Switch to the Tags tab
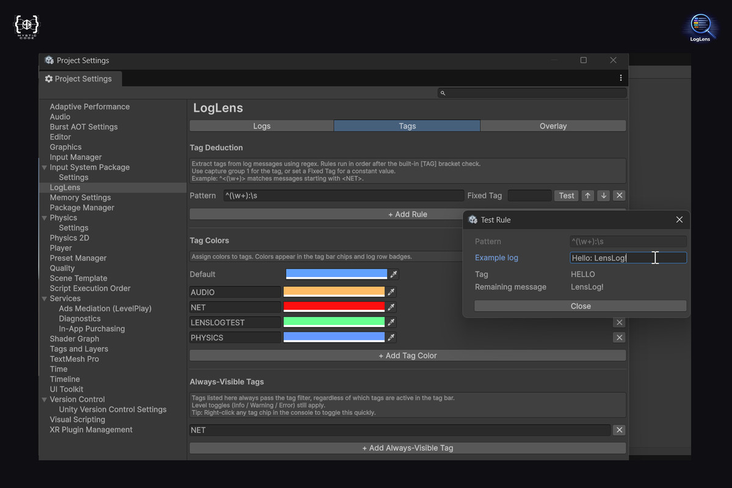 (407, 126)
